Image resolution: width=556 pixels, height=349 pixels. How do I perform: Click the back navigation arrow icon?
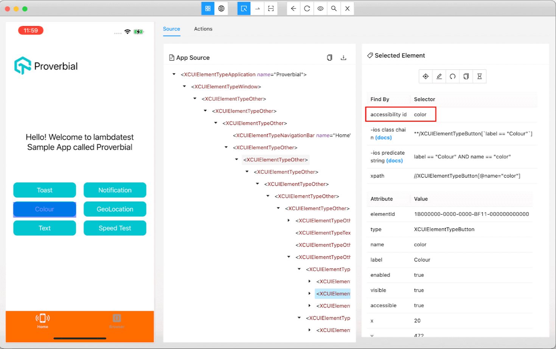294,8
